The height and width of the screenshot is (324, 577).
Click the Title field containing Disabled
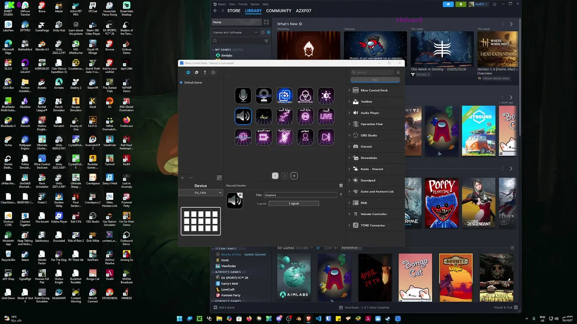tap(301, 195)
